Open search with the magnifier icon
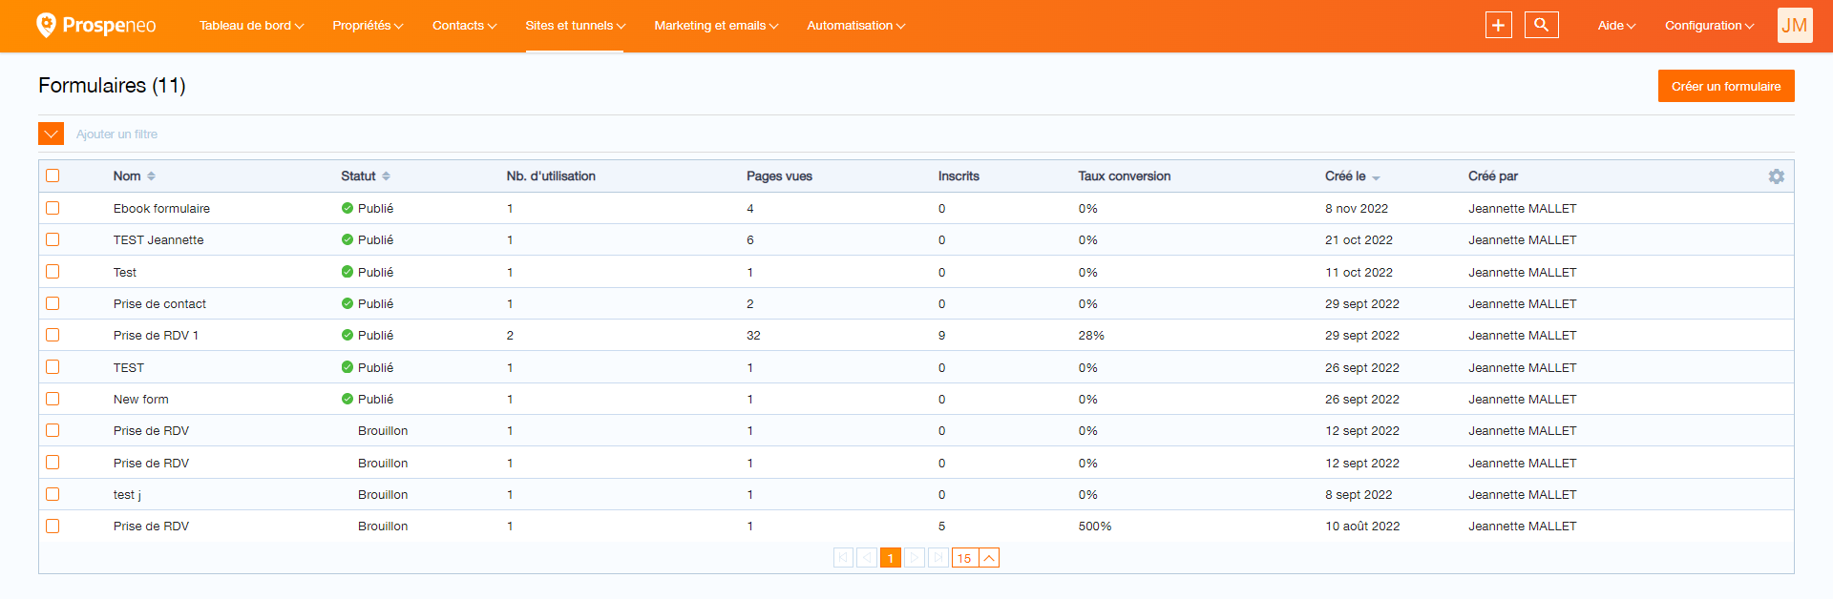 1541,26
